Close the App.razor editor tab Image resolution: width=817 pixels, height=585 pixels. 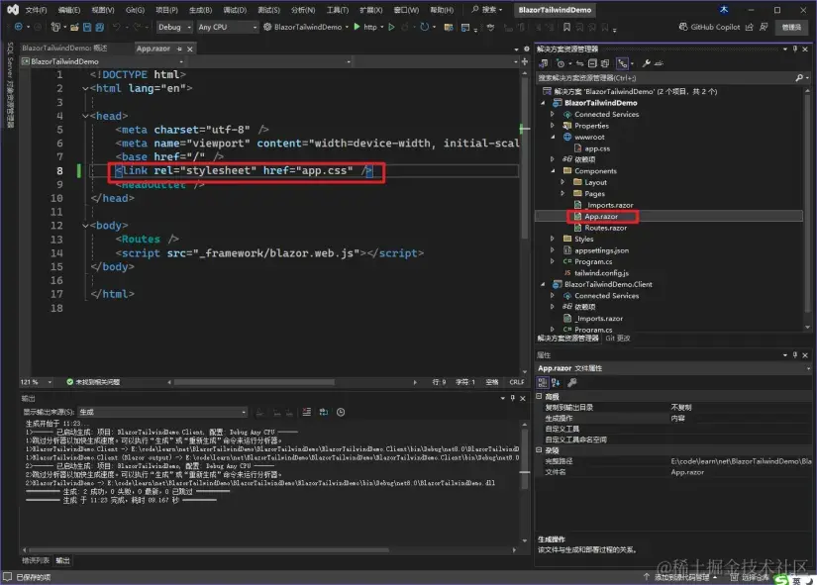tap(190, 49)
